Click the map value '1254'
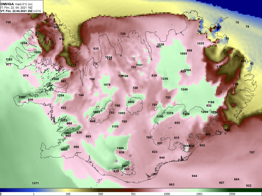Screen dimensions: 262x196 tap(61, 95)
